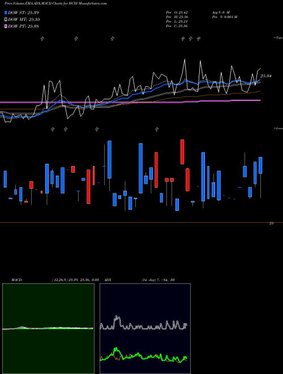Click the 25 price axis label on candlestick chart
The width and height of the screenshot is (283, 374).
click(271, 223)
